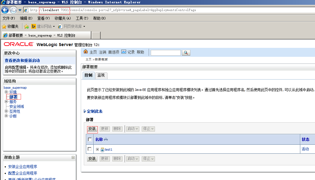Viewport: 315px width, 180px height.
Task: Click the Internet Explorer title bar icon
Action: coord(3,2)
